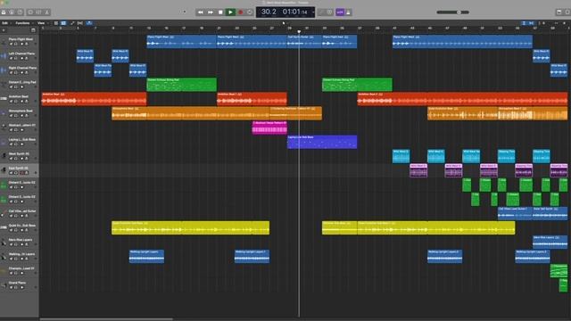Viewport: 571px width, 321px height.
Task: Select the Laying L...Sub Bass track name
Action: click(x=22, y=139)
